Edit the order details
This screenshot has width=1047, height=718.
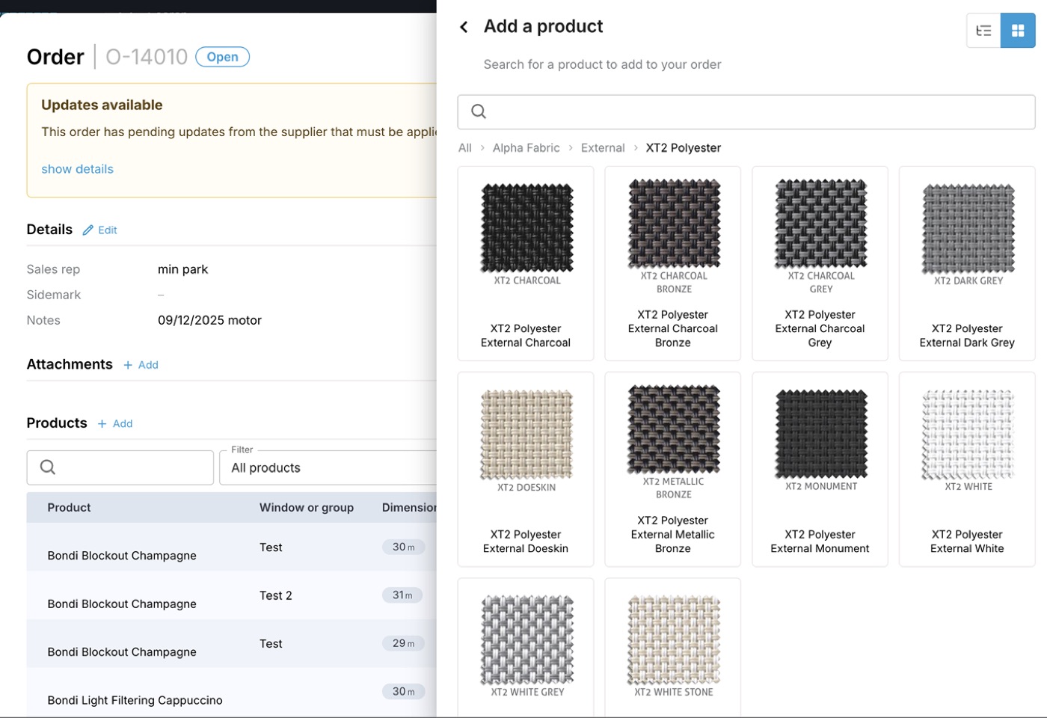[99, 230]
